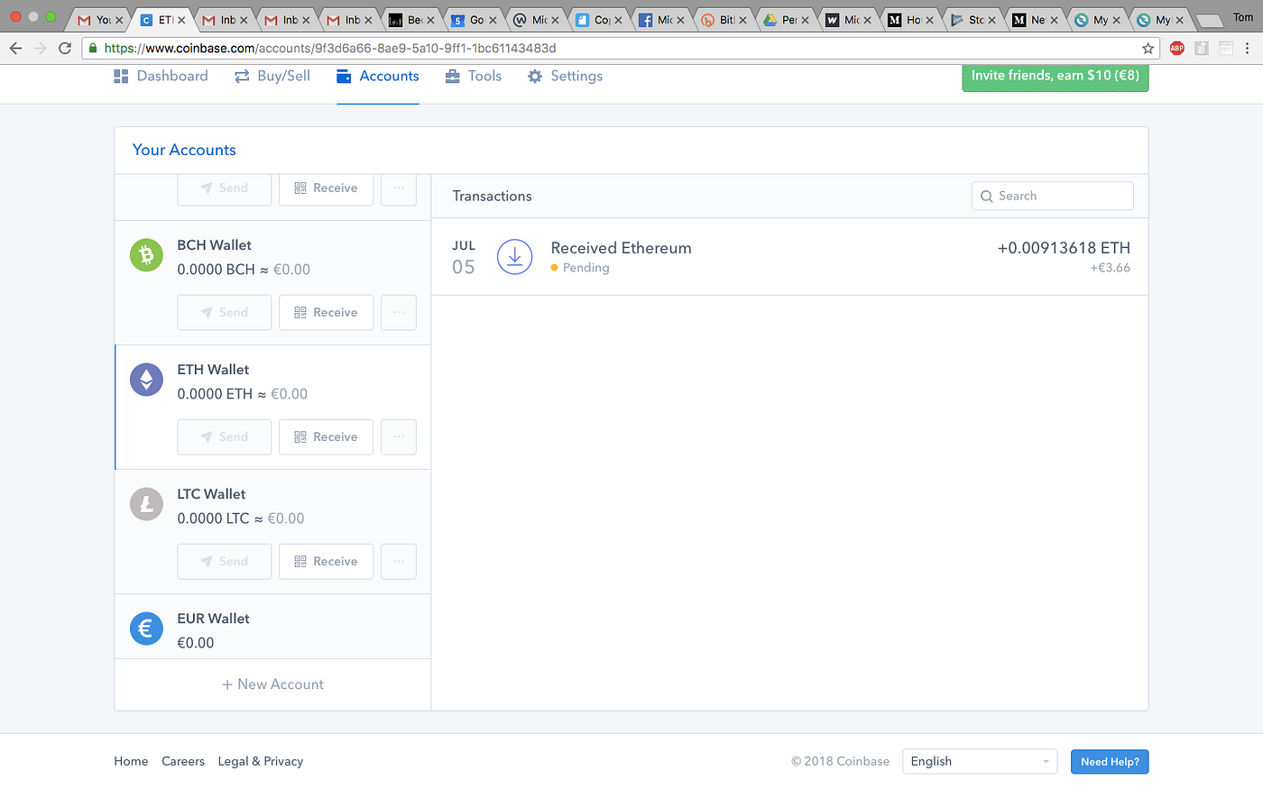Open the Careers footer link
The image size is (1263, 789).
coord(183,762)
